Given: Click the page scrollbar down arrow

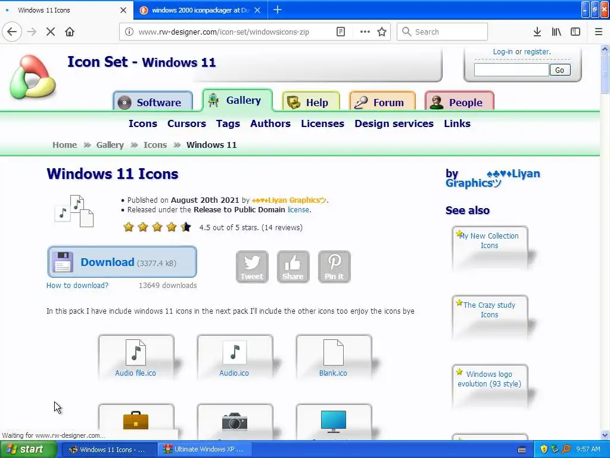Looking at the screenshot, I should [605, 435].
